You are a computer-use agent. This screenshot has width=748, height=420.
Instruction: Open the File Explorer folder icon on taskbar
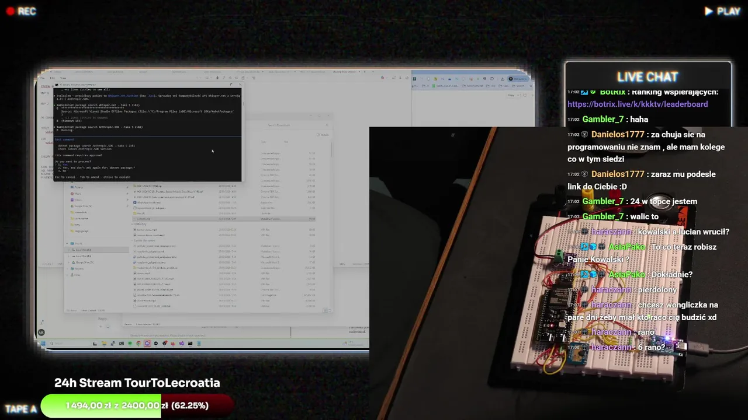(x=104, y=343)
